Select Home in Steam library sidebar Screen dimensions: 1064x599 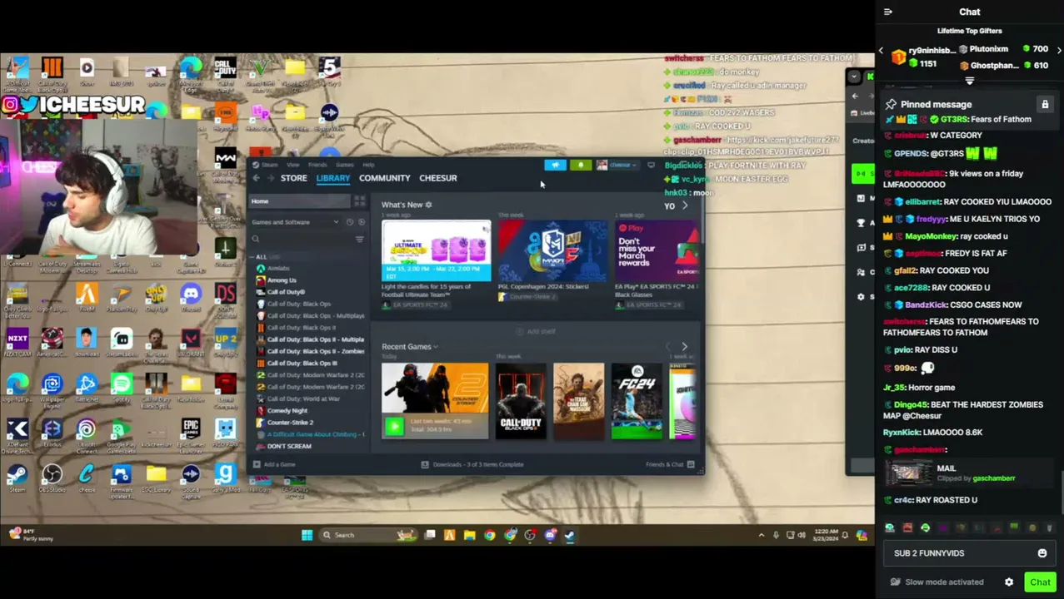point(300,201)
